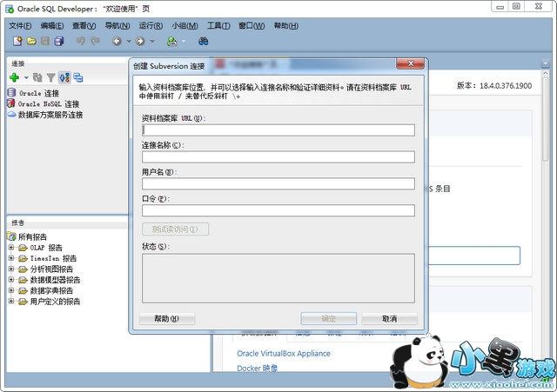
Task: Click the SQL Worksheet toolbar icon
Action: pos(172,42)
